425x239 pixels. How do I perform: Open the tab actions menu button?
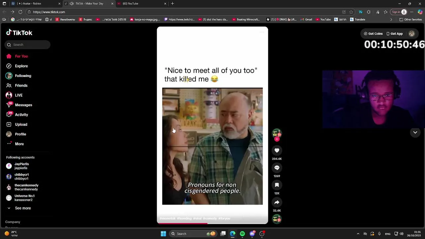tap(4, 4)
